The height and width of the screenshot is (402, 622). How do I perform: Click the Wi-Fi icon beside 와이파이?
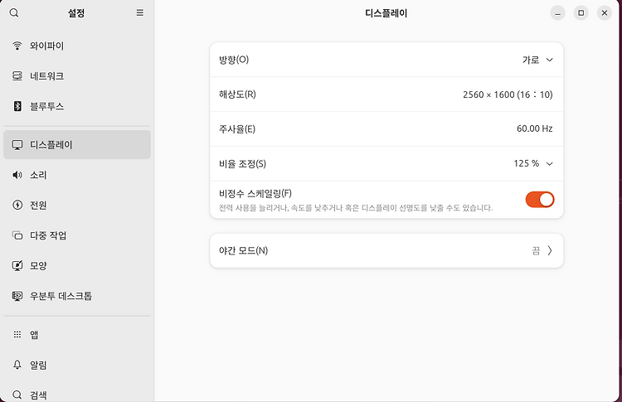tap(17, 46)
